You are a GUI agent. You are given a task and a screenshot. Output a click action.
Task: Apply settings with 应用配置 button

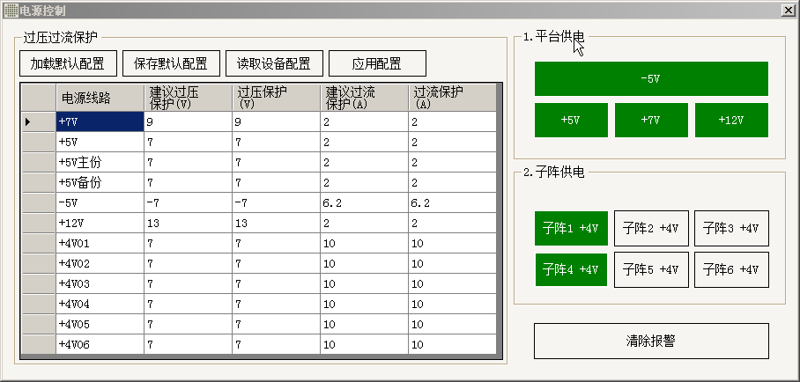pyautogui.click(x=377, y=63)
